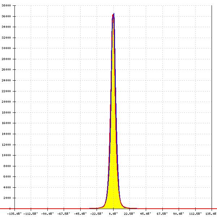217x217 pixels.
Task: Select the 90.0 x-axis label
Action: pos(179,214)
